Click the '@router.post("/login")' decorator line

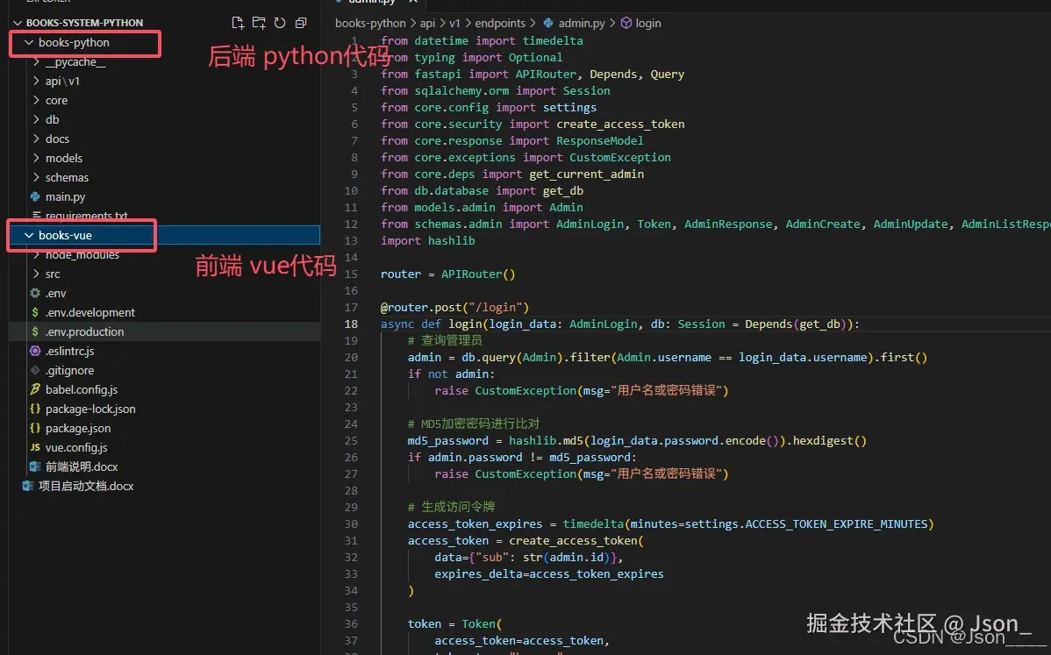click(455, 308)
